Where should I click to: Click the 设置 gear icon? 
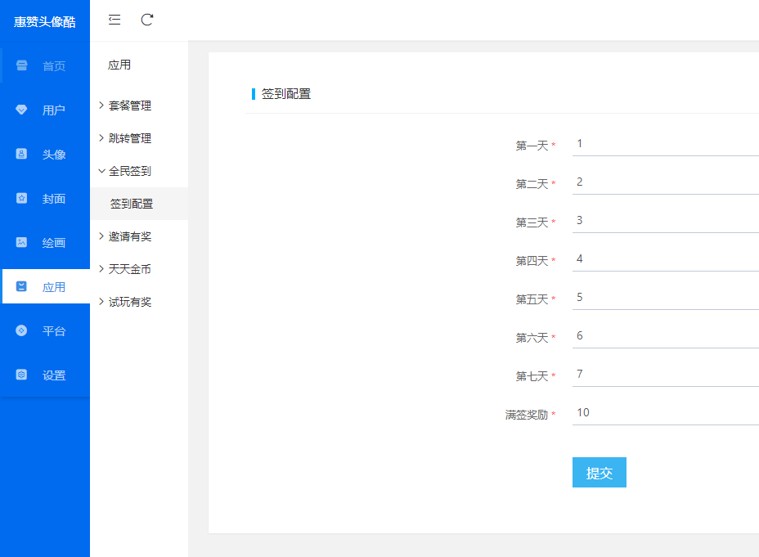tap(21, 375)
